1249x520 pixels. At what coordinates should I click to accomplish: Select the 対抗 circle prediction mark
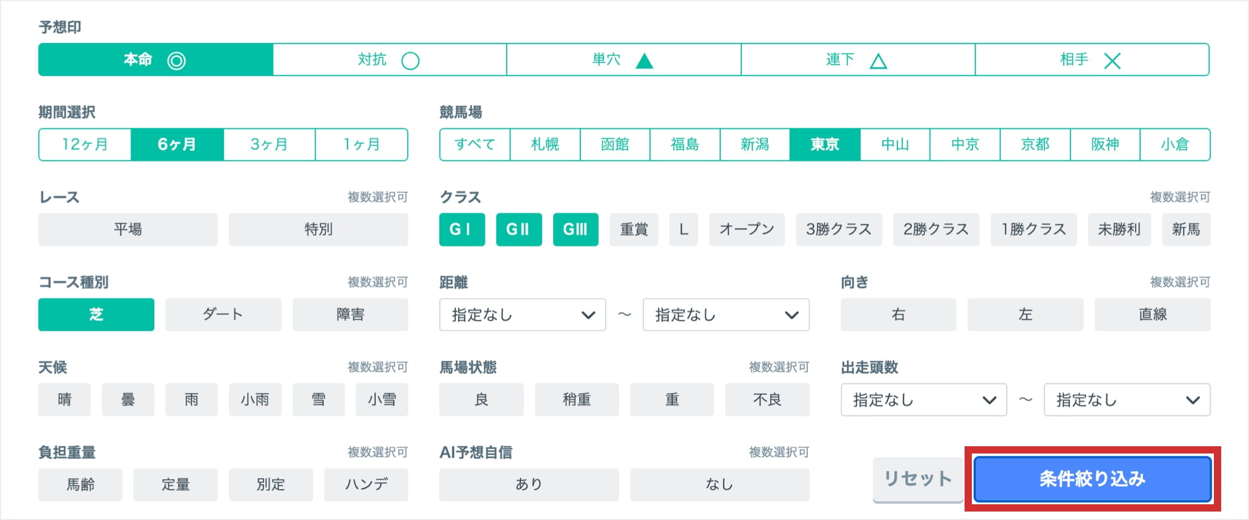click(389, 60)
